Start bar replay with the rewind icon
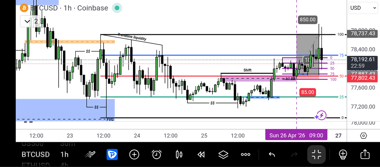380x167 pixels. pos(201,154)
